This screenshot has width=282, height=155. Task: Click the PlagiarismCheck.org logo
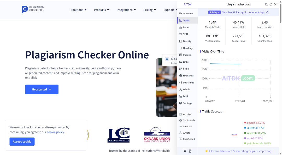(33, 9)
